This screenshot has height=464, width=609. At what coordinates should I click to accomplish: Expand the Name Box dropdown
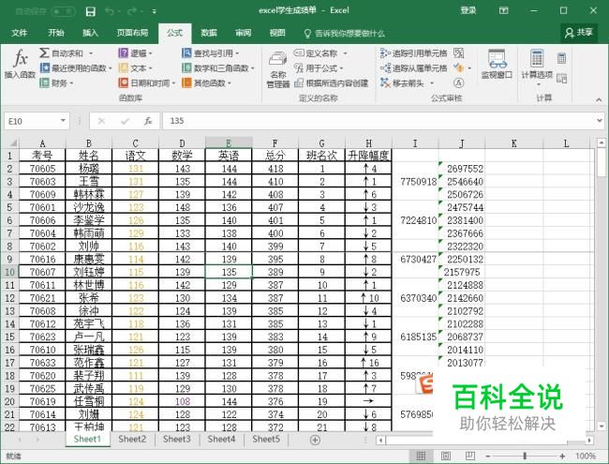(x=63, y=121)
